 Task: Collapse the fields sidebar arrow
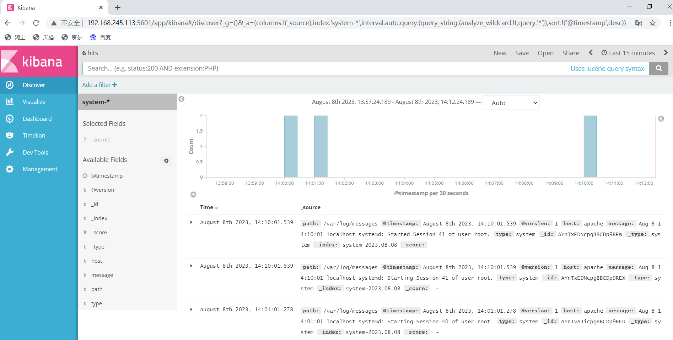pos(182,99)
